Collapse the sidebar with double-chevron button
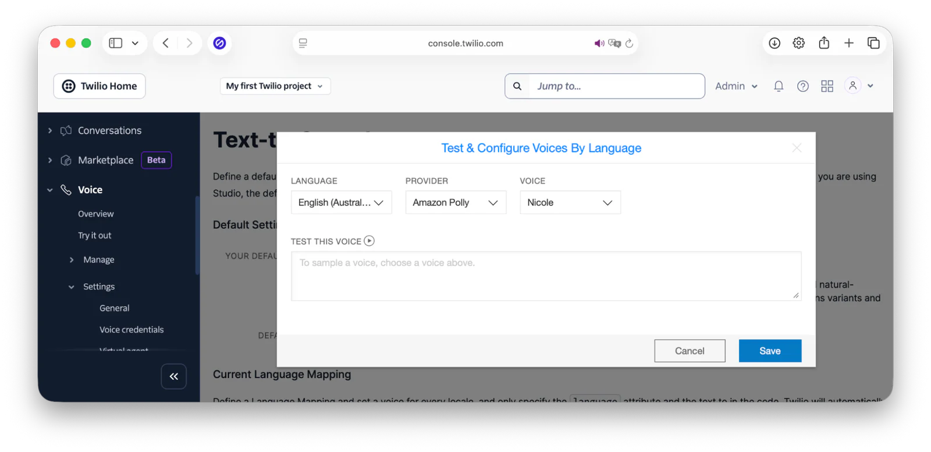Viewport: 931px width, 452px height. click(173, 376)
